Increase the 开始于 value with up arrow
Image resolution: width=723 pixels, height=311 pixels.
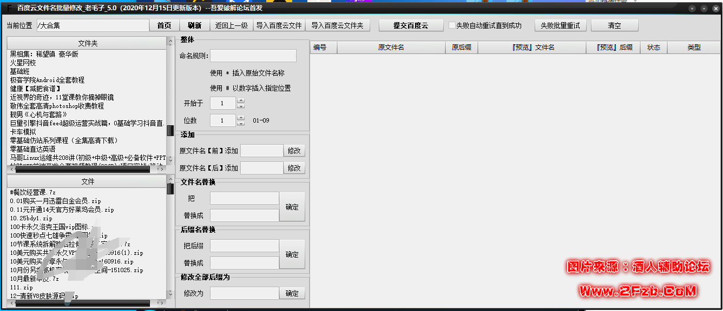pos(241,100)
